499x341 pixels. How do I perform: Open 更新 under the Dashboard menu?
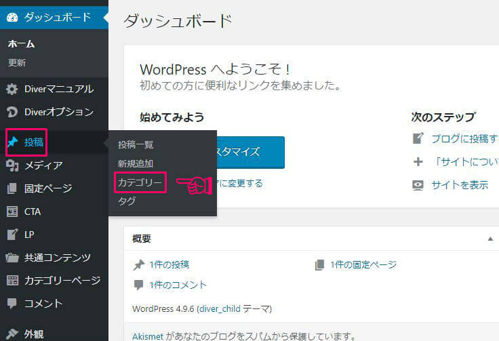tap(17, 62)
